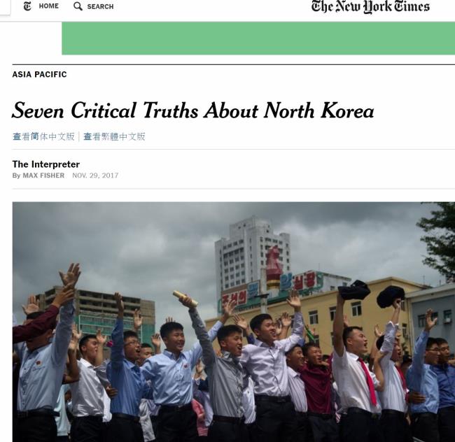Click the tall white building in the photo

pos(250,255)
